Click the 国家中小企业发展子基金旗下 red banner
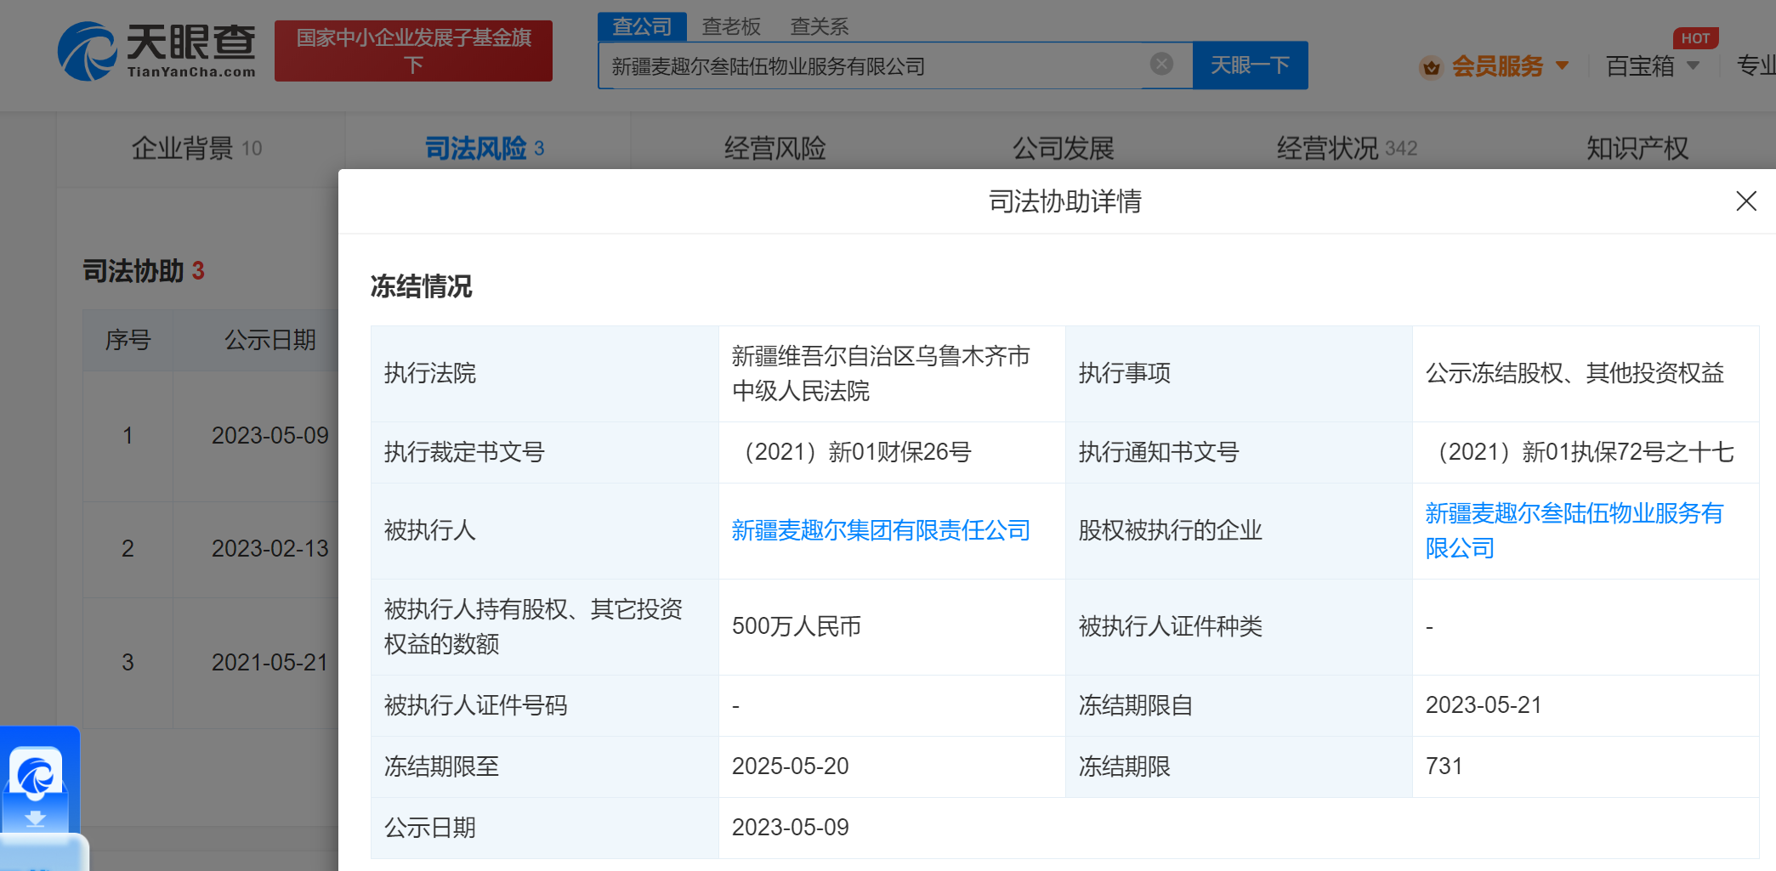This screenshot has height=871, width=1776. click(x=413, y=51)
